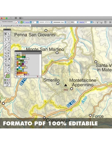Select the Slice tool
Image resolution: width=112 pixels, height=145 pixels.
[x=9, y=68]
